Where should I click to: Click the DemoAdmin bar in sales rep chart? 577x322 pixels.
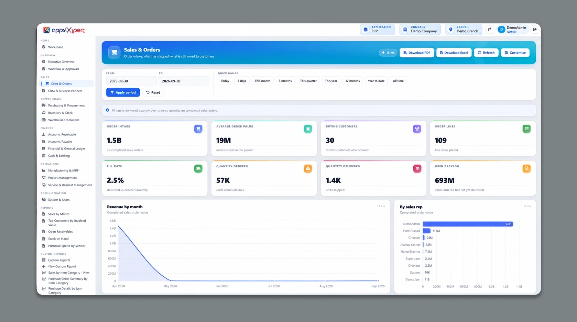click(468, 224)
